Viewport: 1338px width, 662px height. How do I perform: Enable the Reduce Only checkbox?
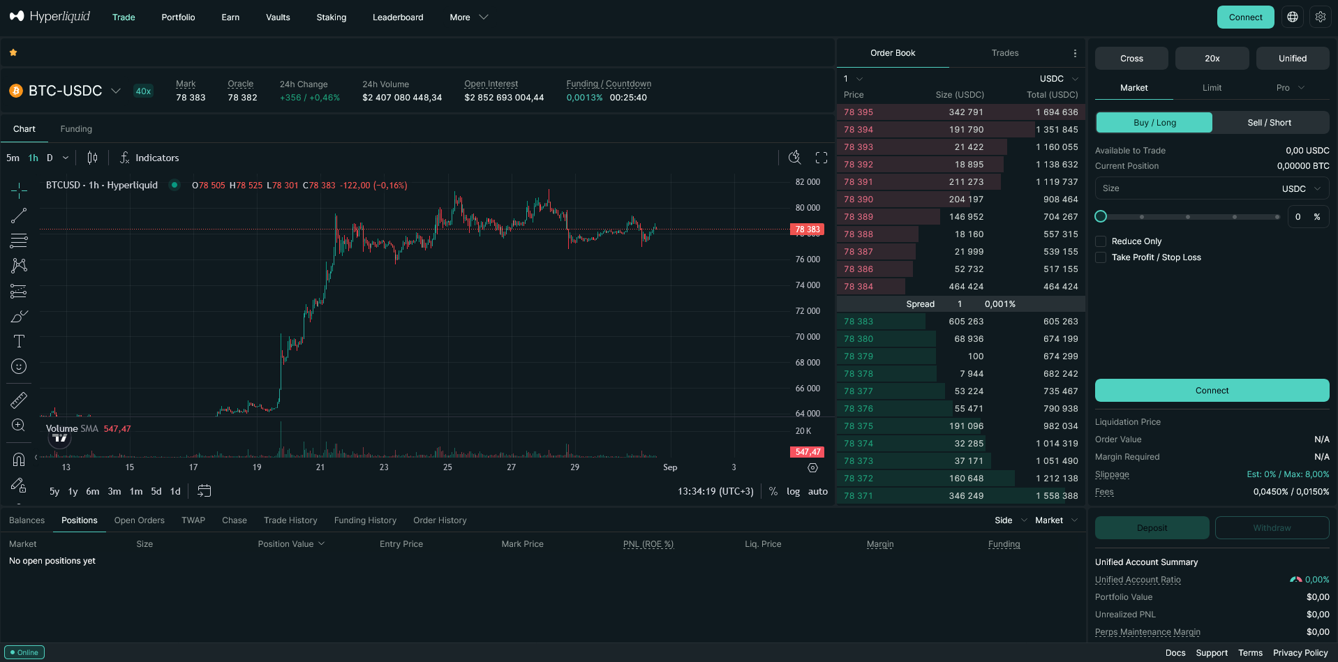1101,241
